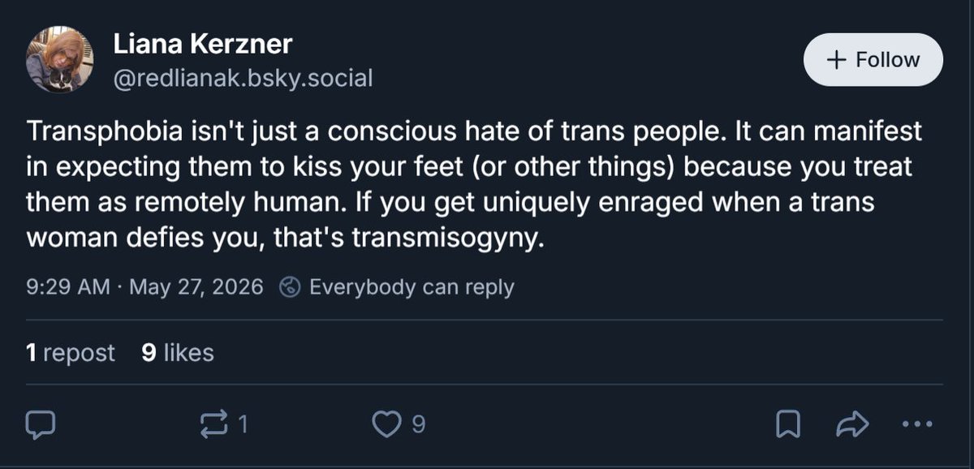This screenshot has height=469, width=974.
Task: Click the plus sign in the Follow button
Action: coord(834,59)
